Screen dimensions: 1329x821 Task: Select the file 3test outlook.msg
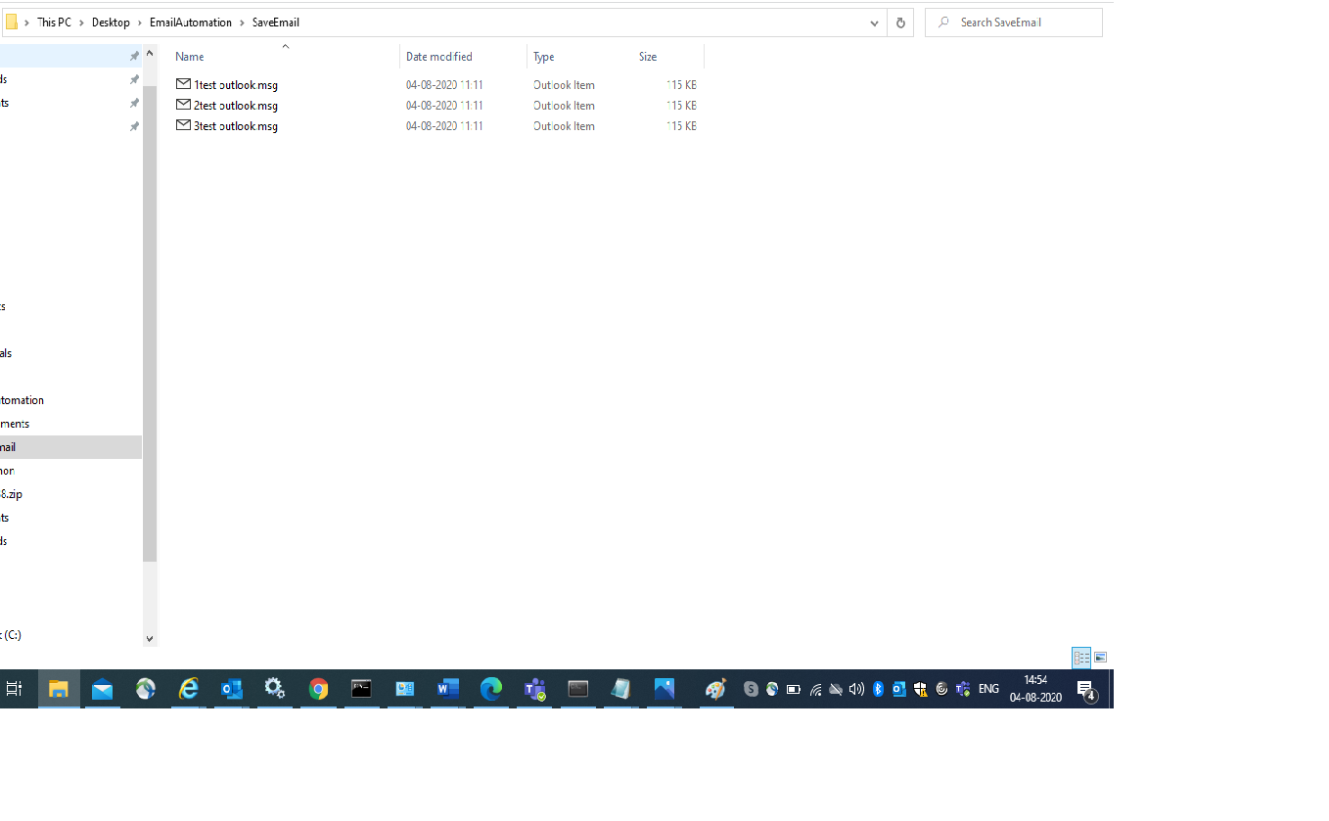point(236,126)
